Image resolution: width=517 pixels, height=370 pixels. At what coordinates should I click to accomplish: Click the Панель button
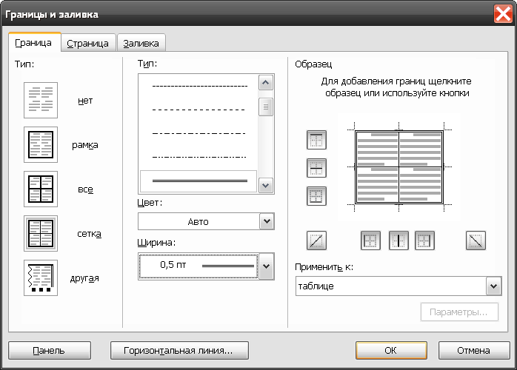[50, 350]
